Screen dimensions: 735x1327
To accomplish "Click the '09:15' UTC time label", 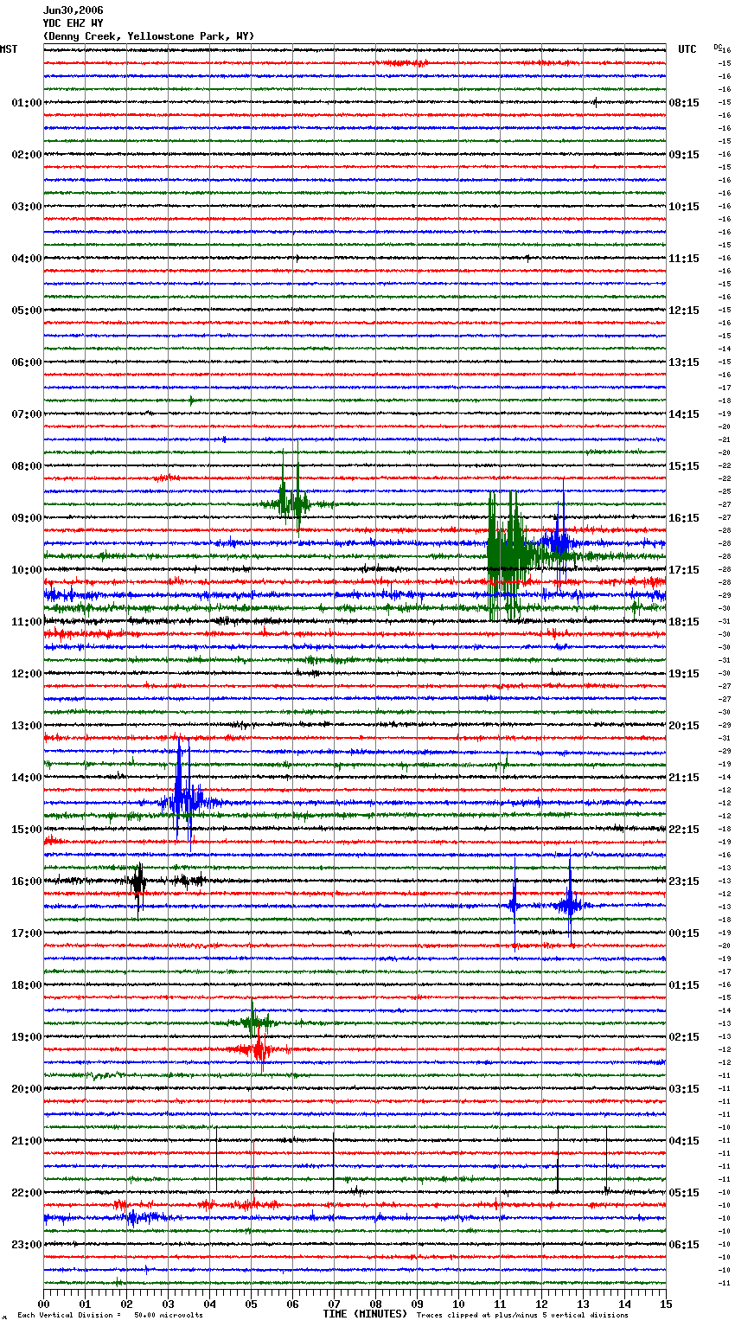I will (x=684, y=155).
